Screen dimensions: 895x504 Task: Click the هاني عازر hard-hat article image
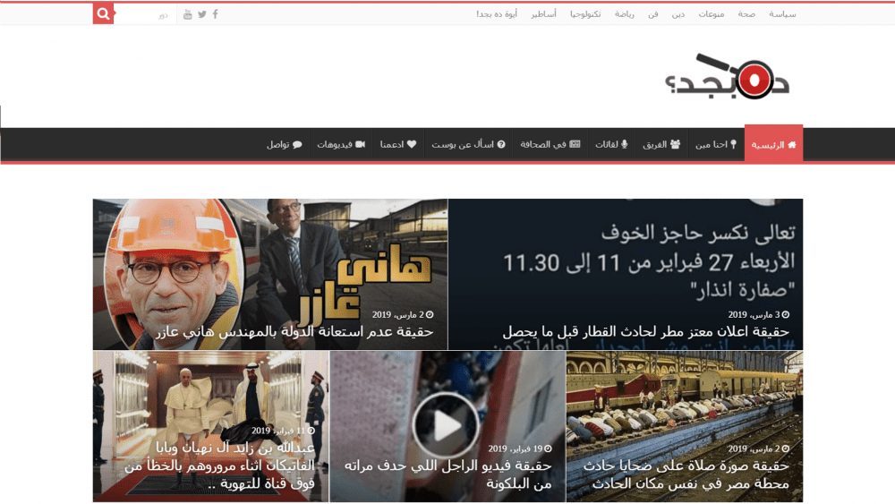coord(270,274)
